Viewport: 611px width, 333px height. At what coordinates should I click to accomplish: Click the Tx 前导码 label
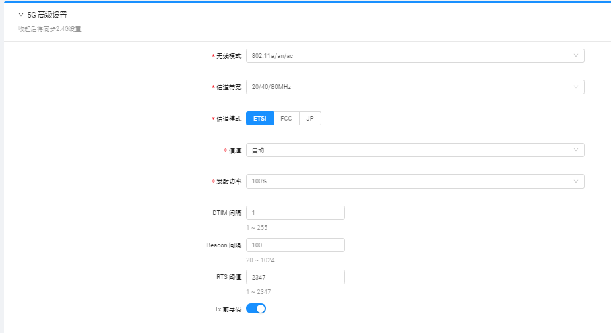pyautogui.click(x=228, y=309)
